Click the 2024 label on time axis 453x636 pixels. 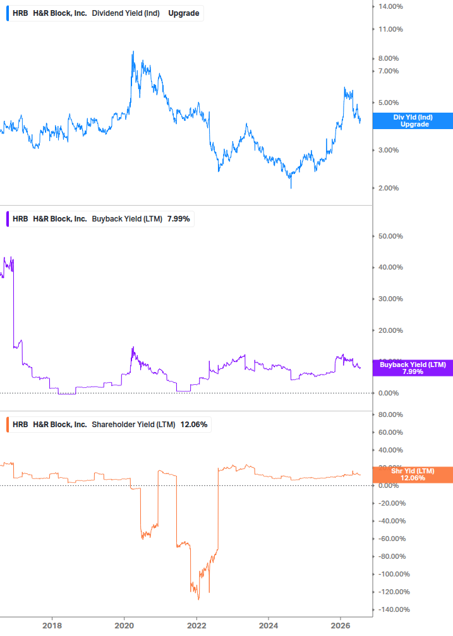point(269,626)
